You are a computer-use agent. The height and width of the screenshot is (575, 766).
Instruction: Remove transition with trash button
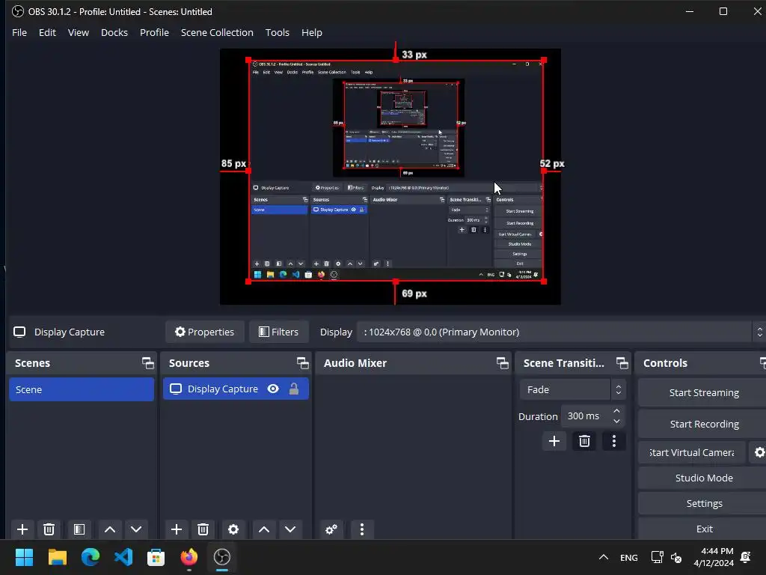584,441
